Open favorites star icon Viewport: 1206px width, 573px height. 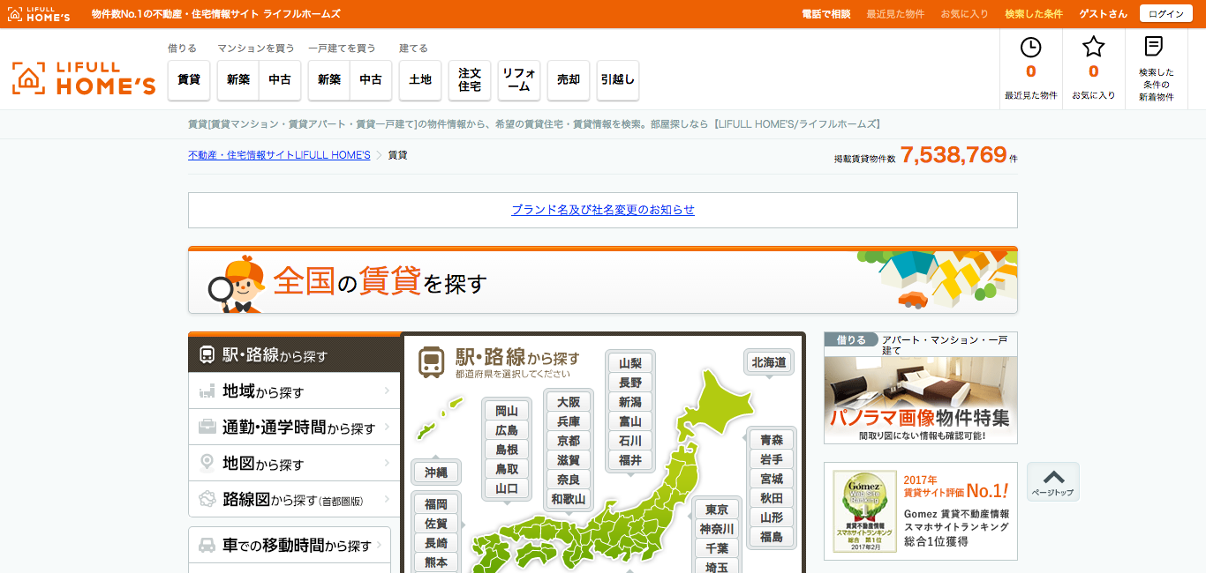(1093, 48)
